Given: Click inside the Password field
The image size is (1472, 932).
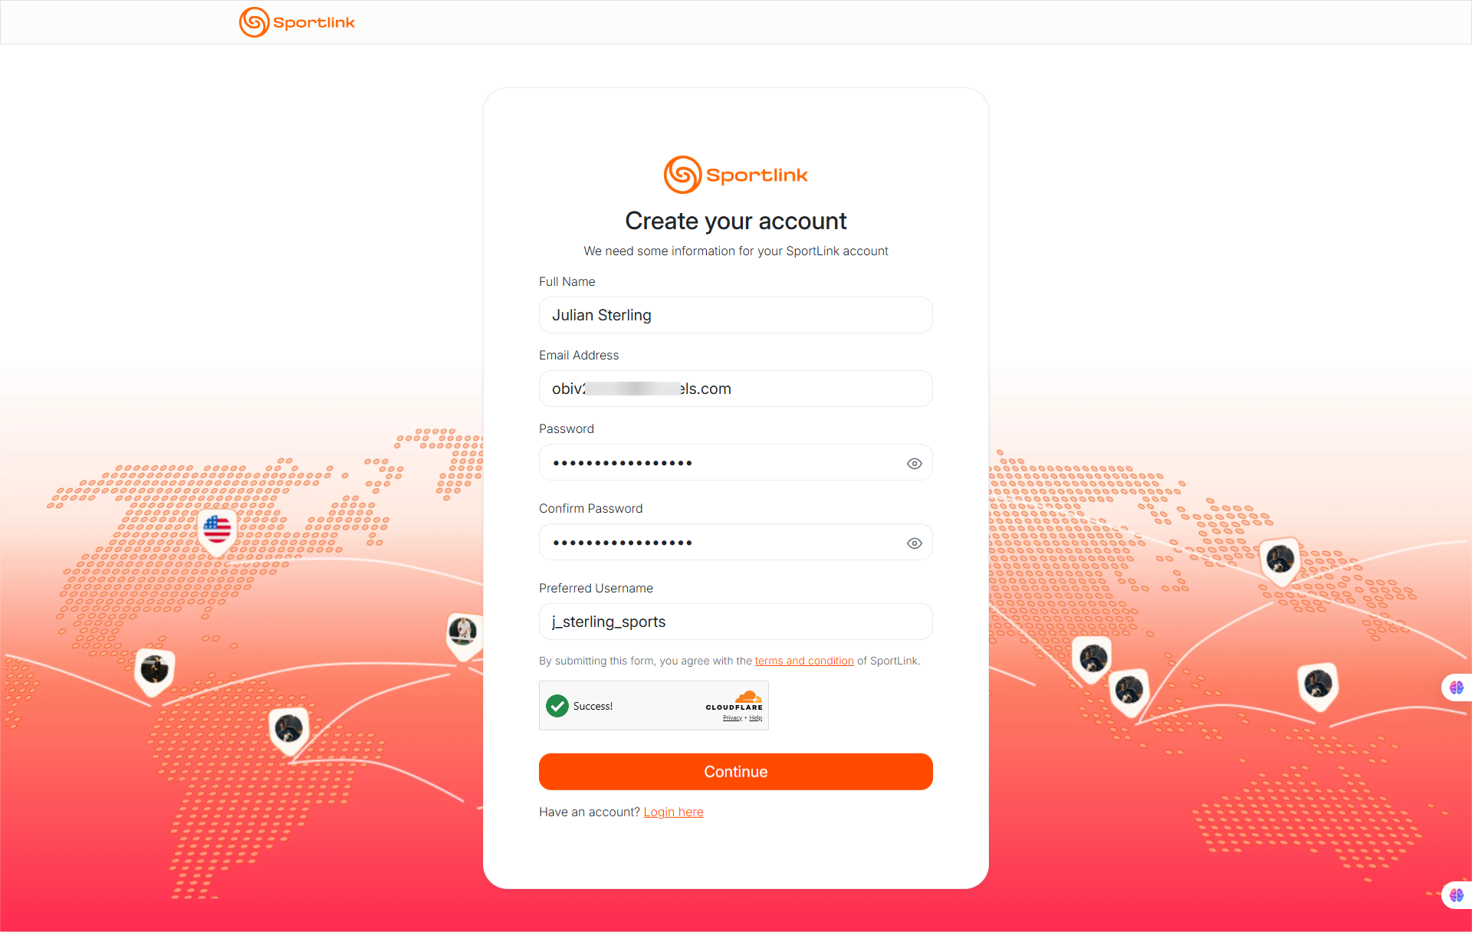Looking at the screenshot, I should [x=721, y=463].
